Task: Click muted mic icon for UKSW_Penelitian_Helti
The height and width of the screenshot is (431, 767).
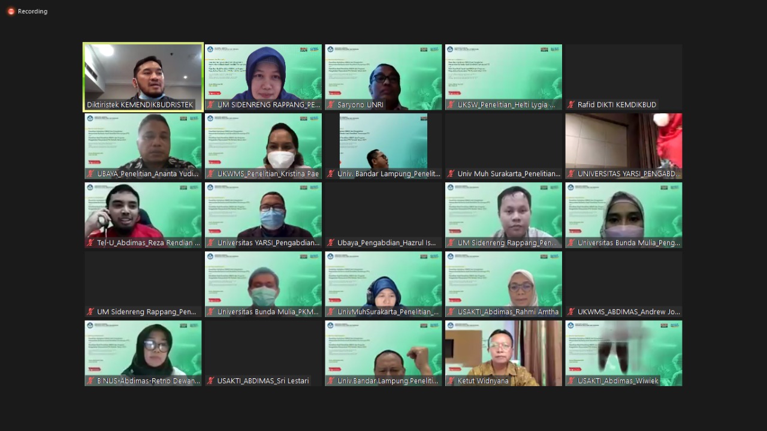Action: pyautogui.click(x=451, y=105)
